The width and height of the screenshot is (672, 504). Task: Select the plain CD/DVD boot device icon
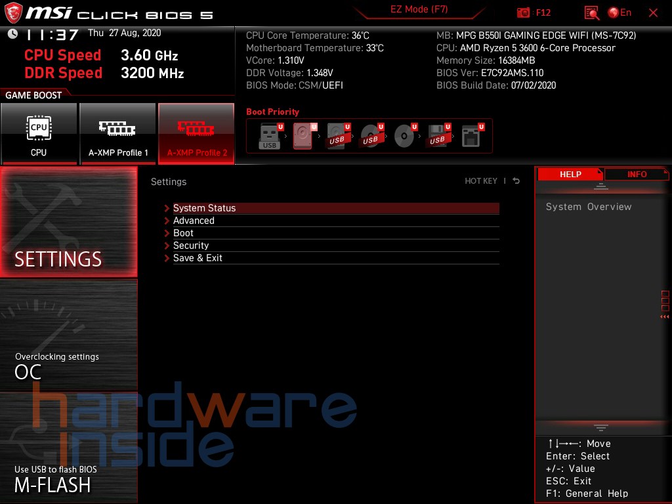coord(404,136)
